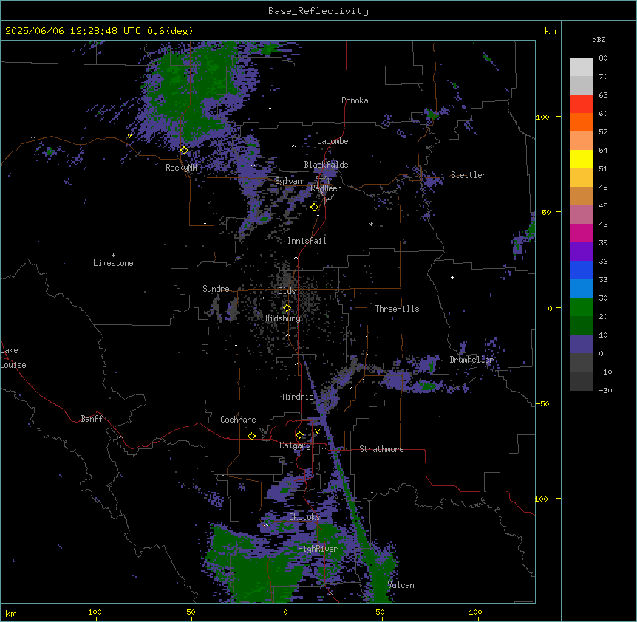The width and height of the screenshot is (637, 622).
Task: Select the Airdrie label
Action: (x=298, y=397)
